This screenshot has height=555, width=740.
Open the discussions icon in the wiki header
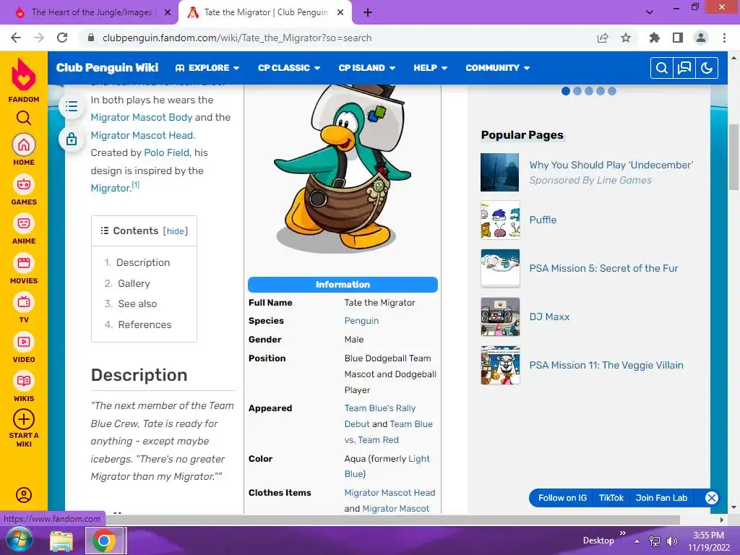point(684,68)
